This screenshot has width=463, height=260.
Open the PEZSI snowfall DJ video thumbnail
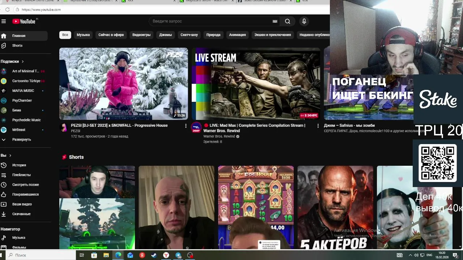click(x=124, y=83)
